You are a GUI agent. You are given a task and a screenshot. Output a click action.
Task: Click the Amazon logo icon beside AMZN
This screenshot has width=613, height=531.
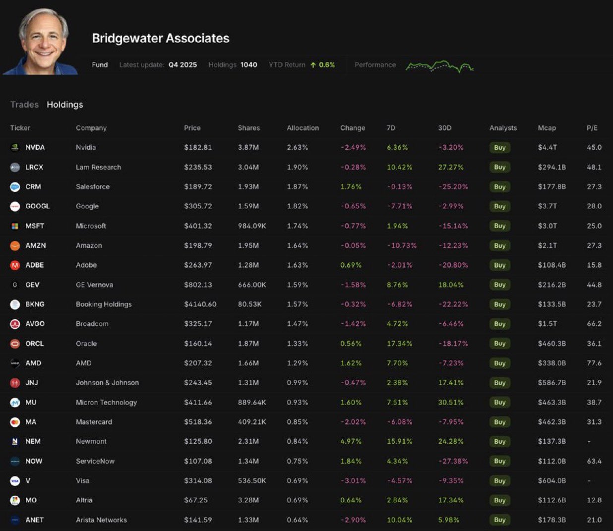pos(15,245)
